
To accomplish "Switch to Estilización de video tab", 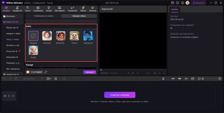I will point(44,16).
